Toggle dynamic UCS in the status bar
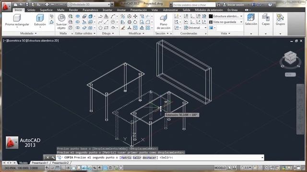307x172 pixels. pos(89,168)
